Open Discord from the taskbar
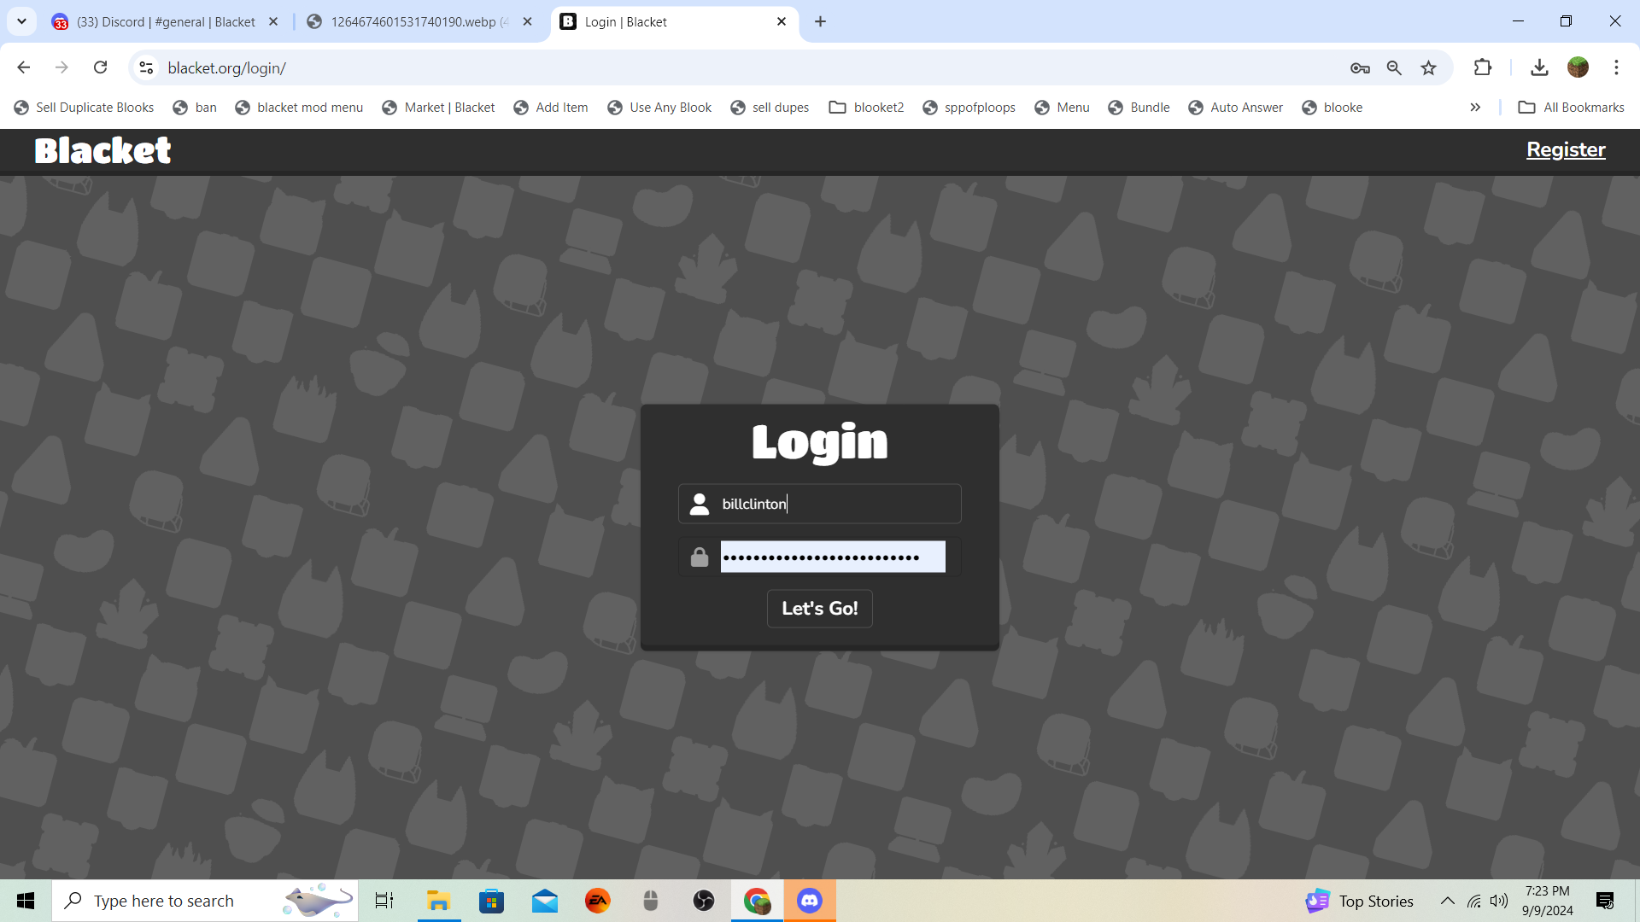 pyautogui.click(x=809, y=901)
